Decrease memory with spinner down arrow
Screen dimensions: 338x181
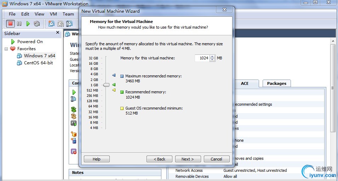point(212,60)
